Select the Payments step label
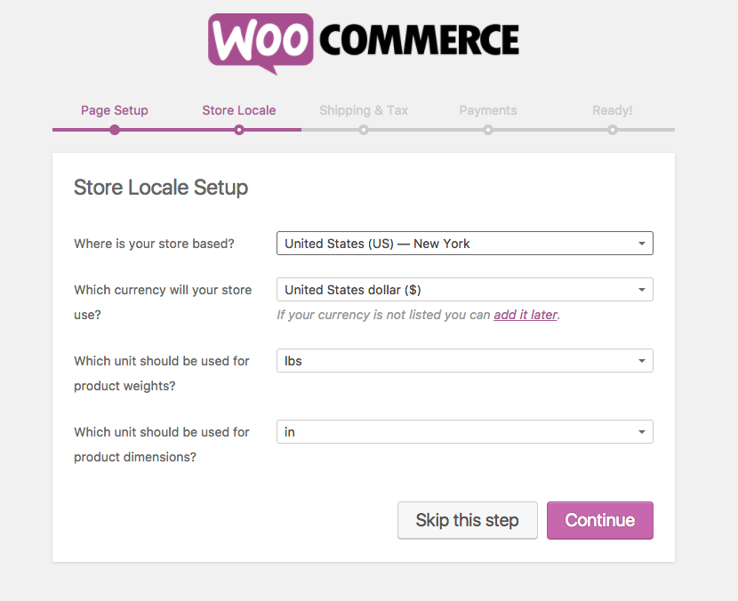This screenshot has height=601, width=738. coord(488,110)
